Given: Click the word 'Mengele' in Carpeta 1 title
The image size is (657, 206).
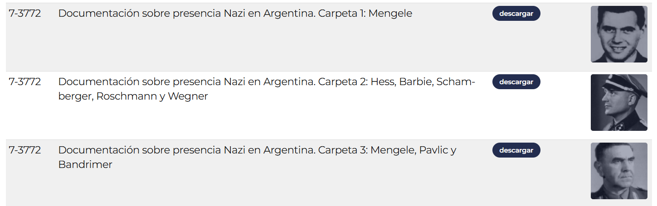Looking at the screenshot, I should click(390, 14).
